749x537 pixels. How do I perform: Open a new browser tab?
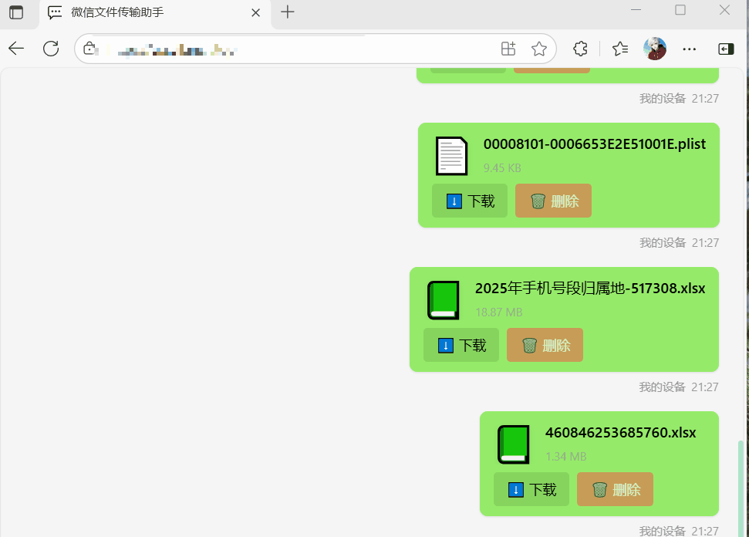click(x=288, y=12)
